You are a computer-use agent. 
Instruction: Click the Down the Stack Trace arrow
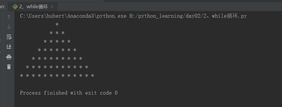point(9,27)
